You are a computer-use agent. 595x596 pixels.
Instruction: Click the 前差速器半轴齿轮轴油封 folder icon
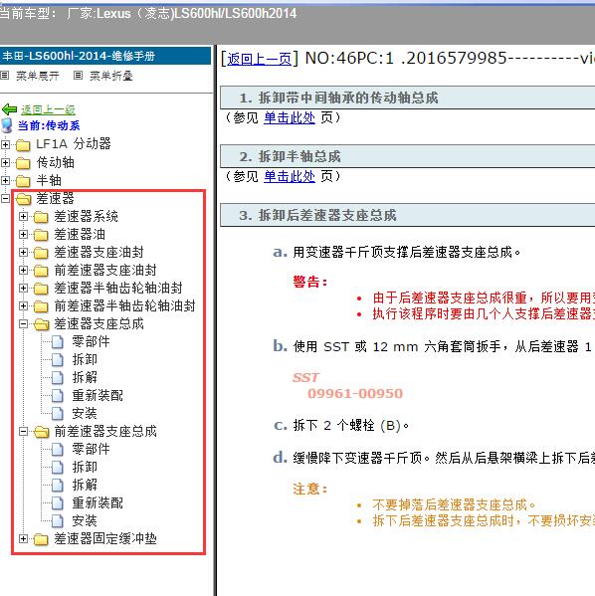click(x=41, y=306)
